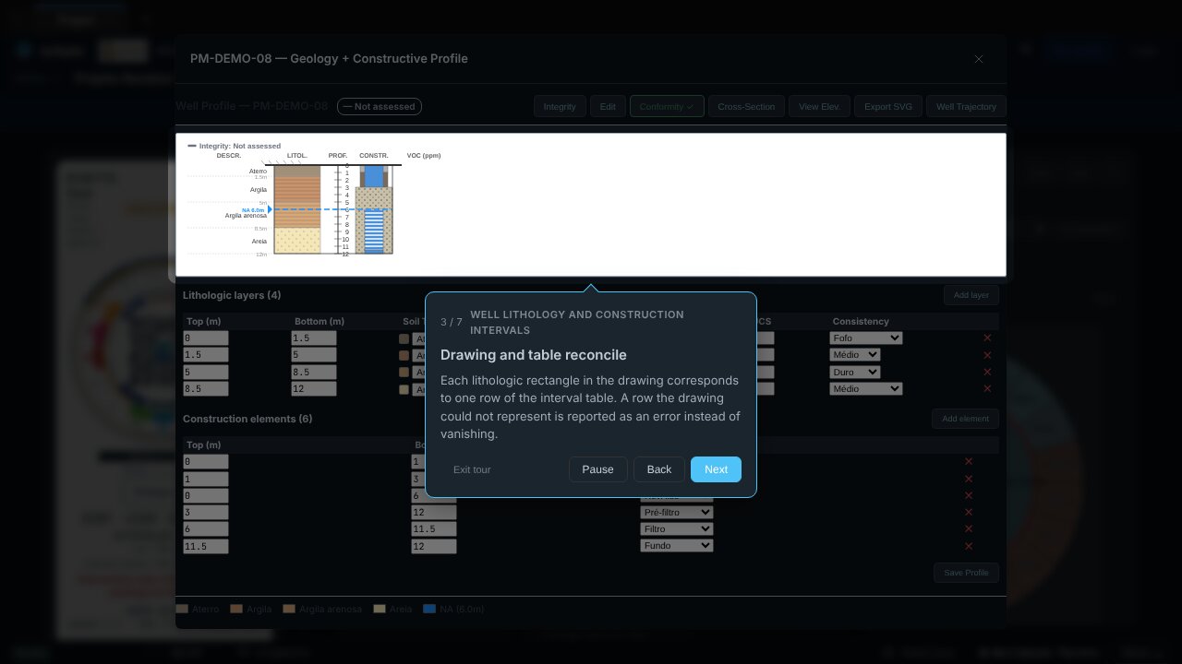Viewport: 1182px width, 664px height.
Task: Pause the guided tour
Action: point(597,469)
